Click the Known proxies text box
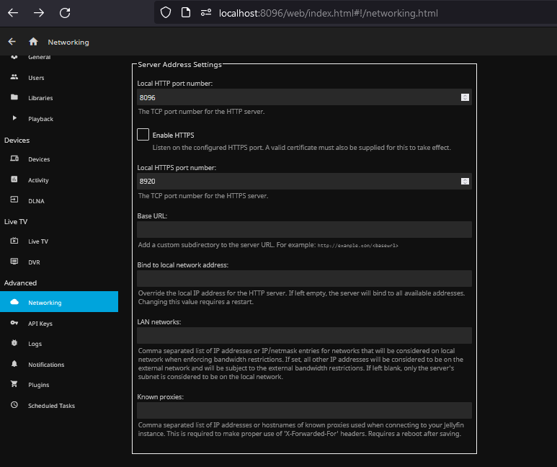Image resolution: width=557 pixels, height=467 pixels. click(304, 410)
